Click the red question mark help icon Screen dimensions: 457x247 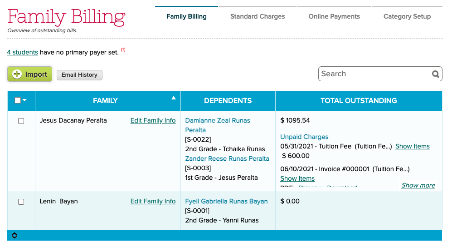[123, 50]
